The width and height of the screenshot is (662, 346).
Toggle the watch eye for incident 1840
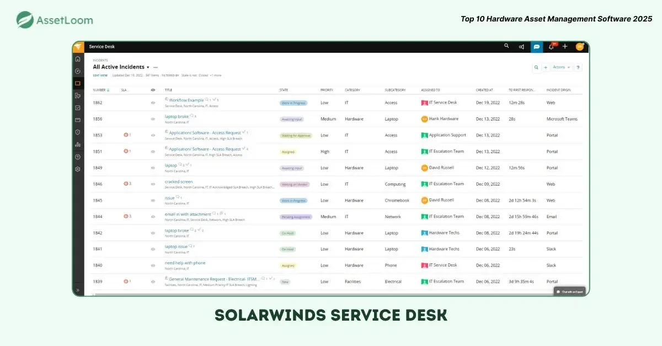(153, 266)
